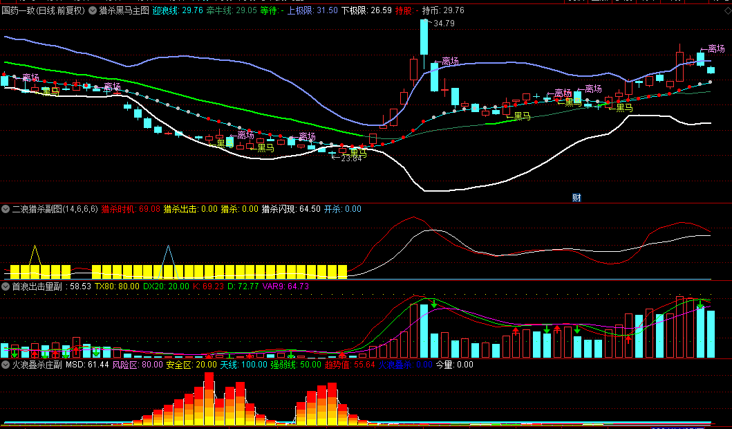Select the 首浪出击量副 indicator name
This screenshot has width=732, height=429.
37,286
